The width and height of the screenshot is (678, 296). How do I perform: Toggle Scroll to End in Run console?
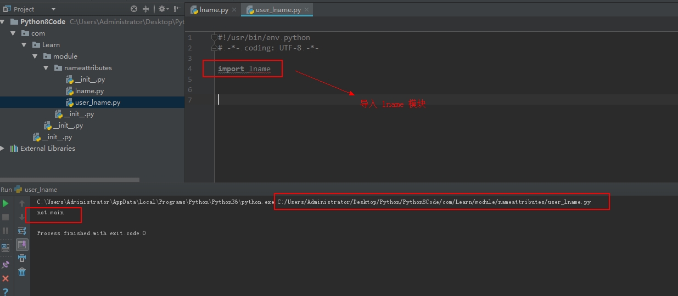click(22, 244)
